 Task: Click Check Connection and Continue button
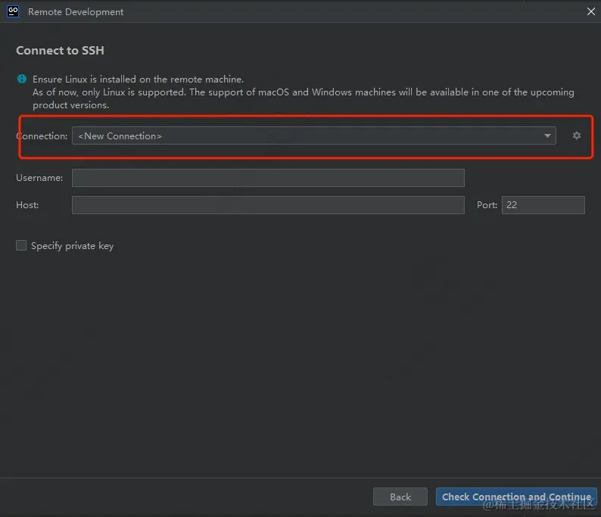516,497
